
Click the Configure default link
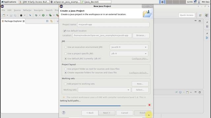138,73
